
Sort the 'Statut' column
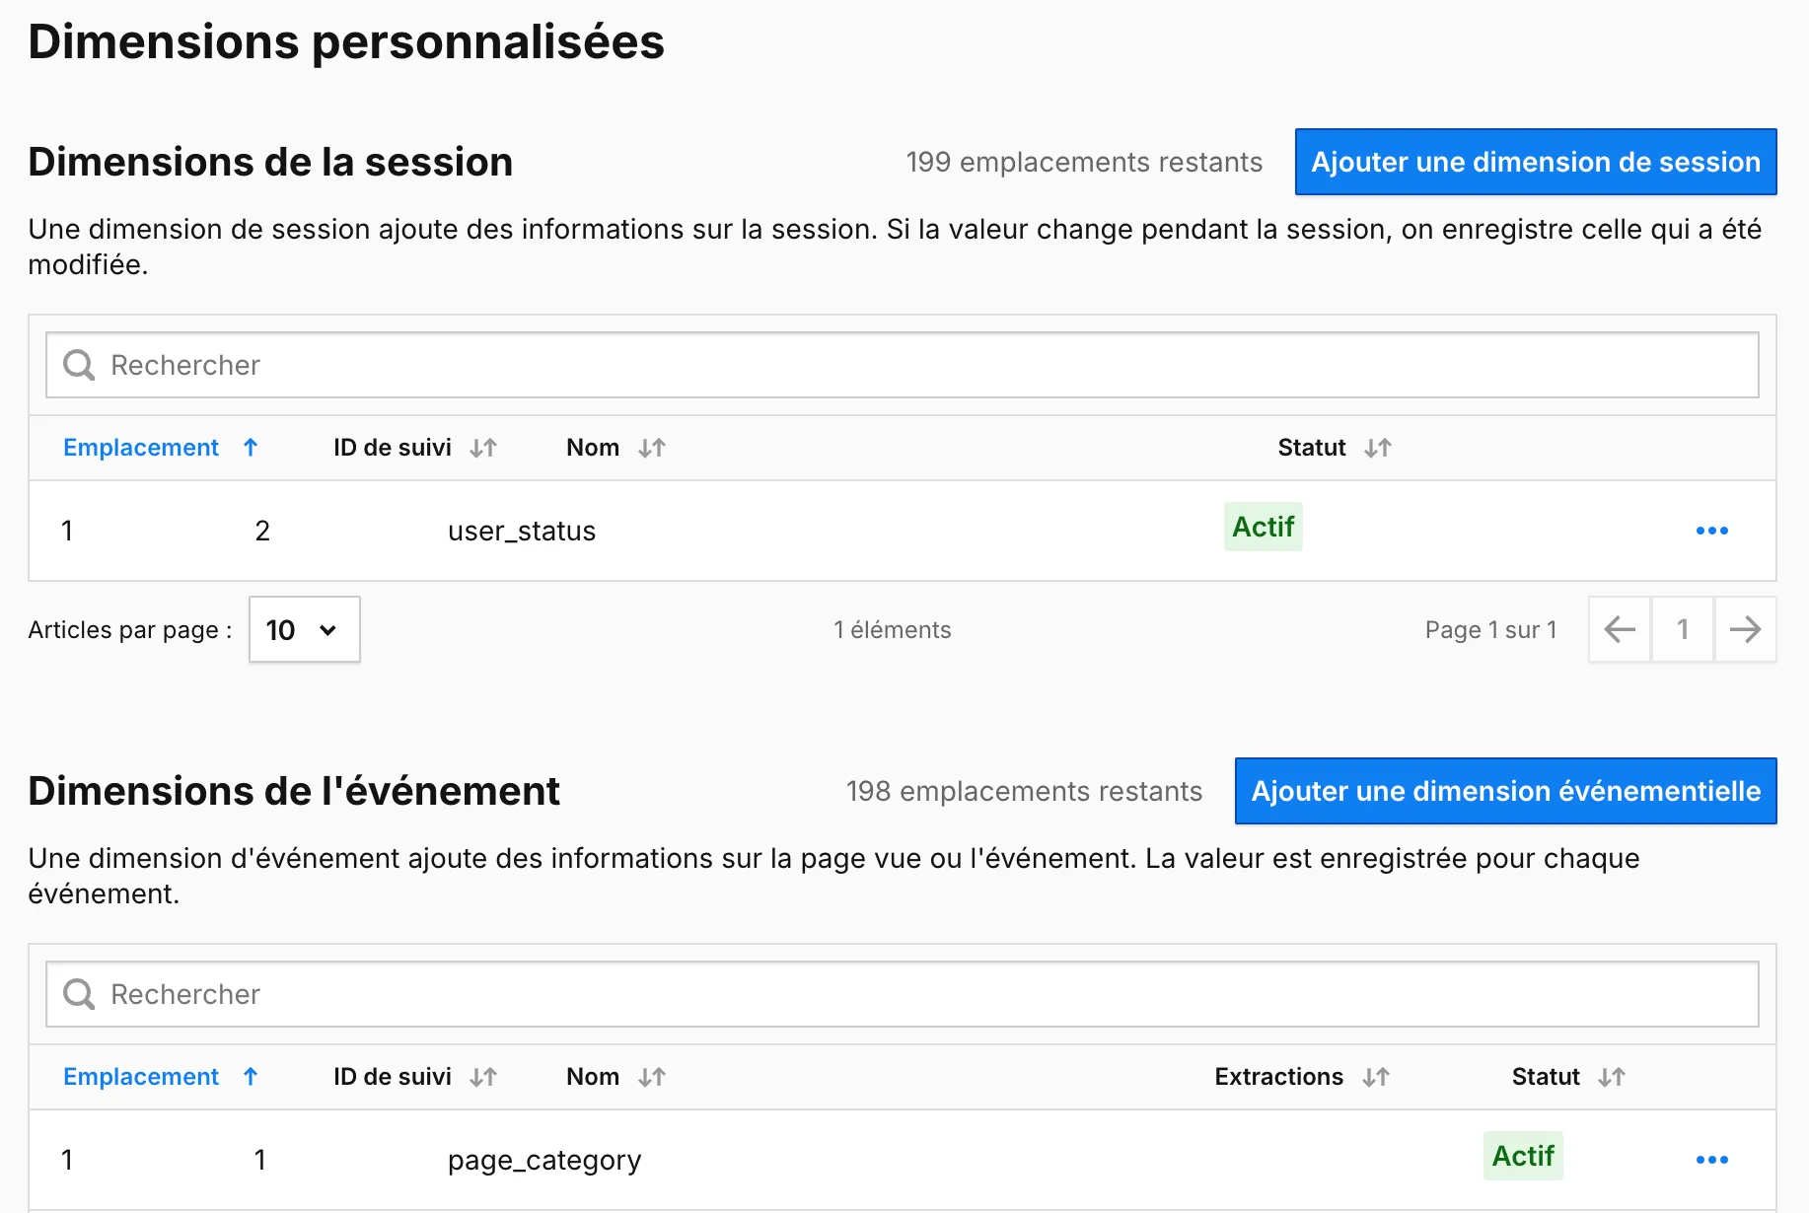(1378, 447)
